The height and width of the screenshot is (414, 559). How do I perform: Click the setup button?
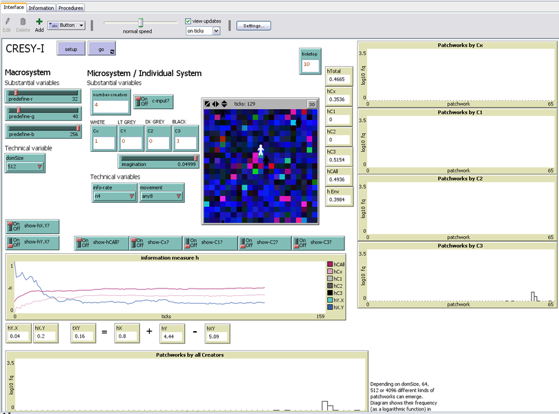click(71, 49)
